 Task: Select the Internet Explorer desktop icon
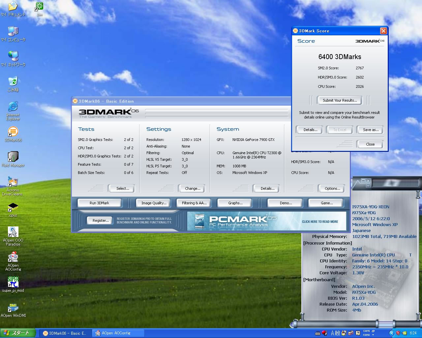(x=13, y=111)
